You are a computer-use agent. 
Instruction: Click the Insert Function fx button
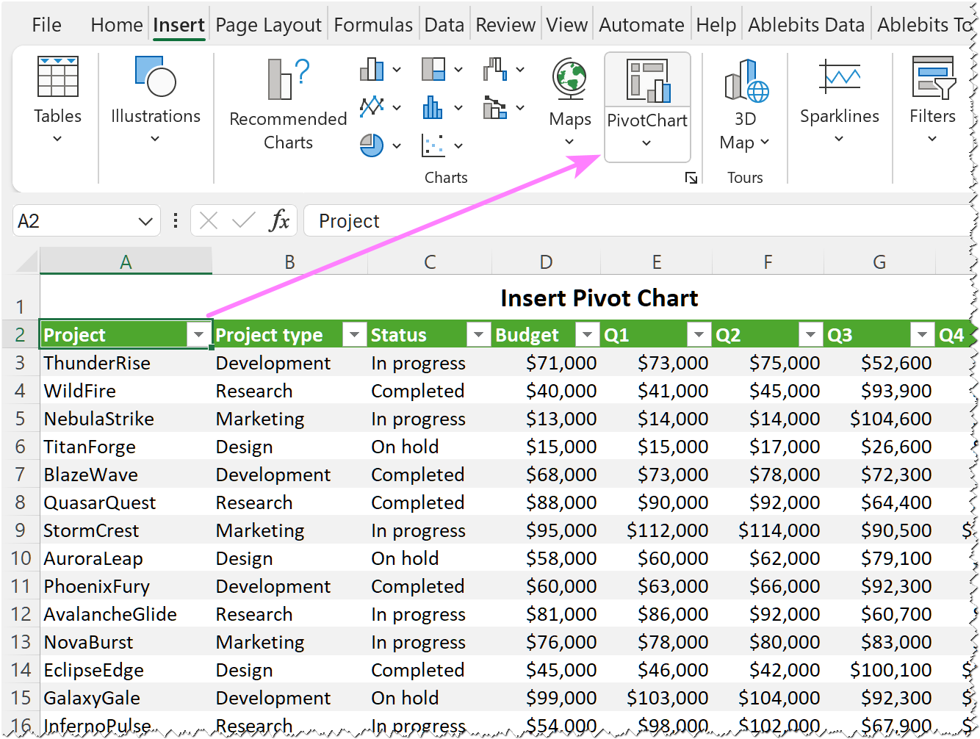point(280,220)
